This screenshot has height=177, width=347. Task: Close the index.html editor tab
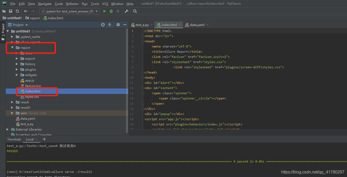(180, 25)
